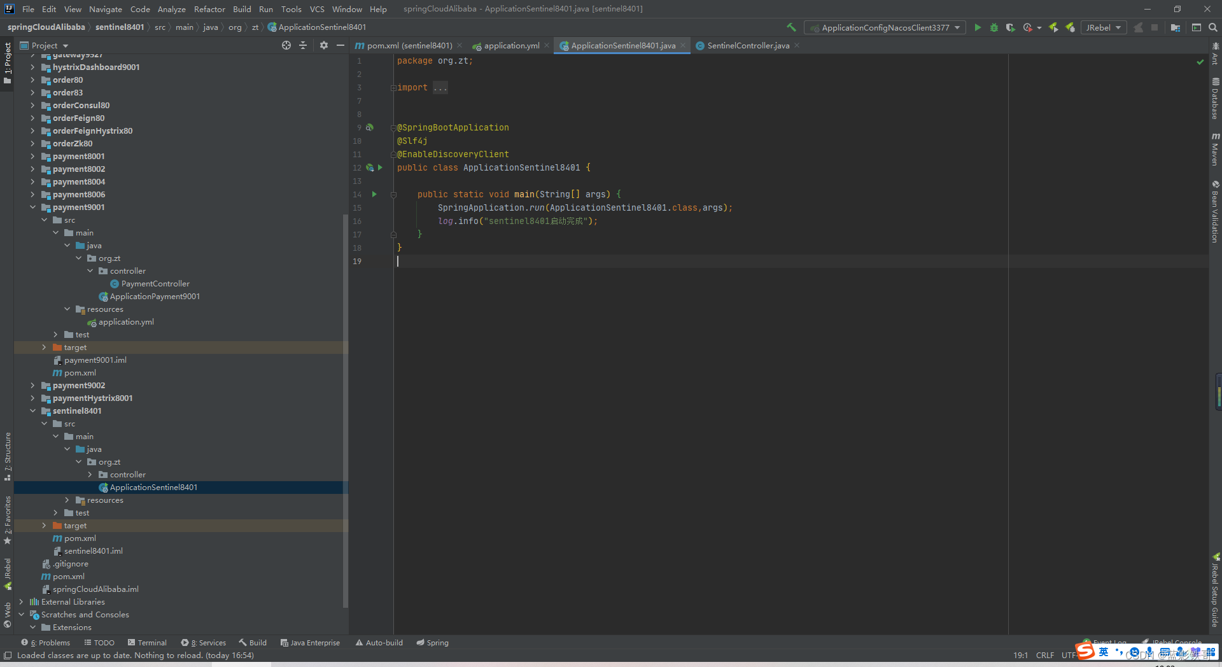
Task: Collapse all in Project panel
Action: pyautogui.click(x=303, y=45)
